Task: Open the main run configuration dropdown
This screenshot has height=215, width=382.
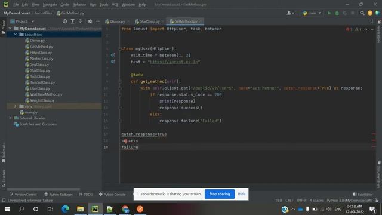Action: click(x=312, y=13)
